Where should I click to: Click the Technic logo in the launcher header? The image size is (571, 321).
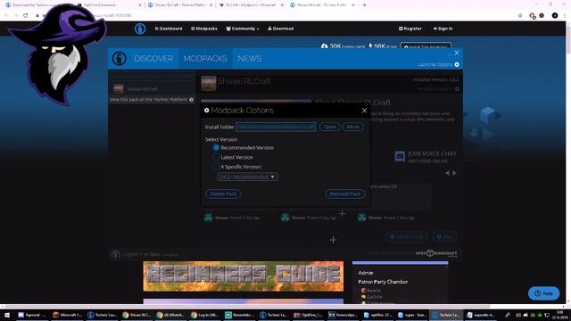119,58
